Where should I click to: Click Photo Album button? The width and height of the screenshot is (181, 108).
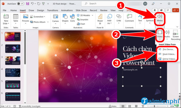(x=38, y=22)
